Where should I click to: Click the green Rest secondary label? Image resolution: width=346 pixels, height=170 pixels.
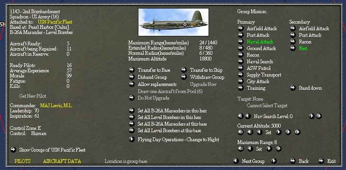(x=303, y=48)
